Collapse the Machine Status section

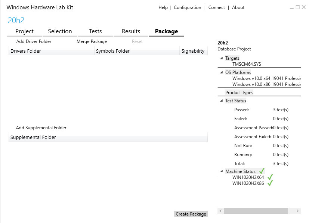coord(222,171)
